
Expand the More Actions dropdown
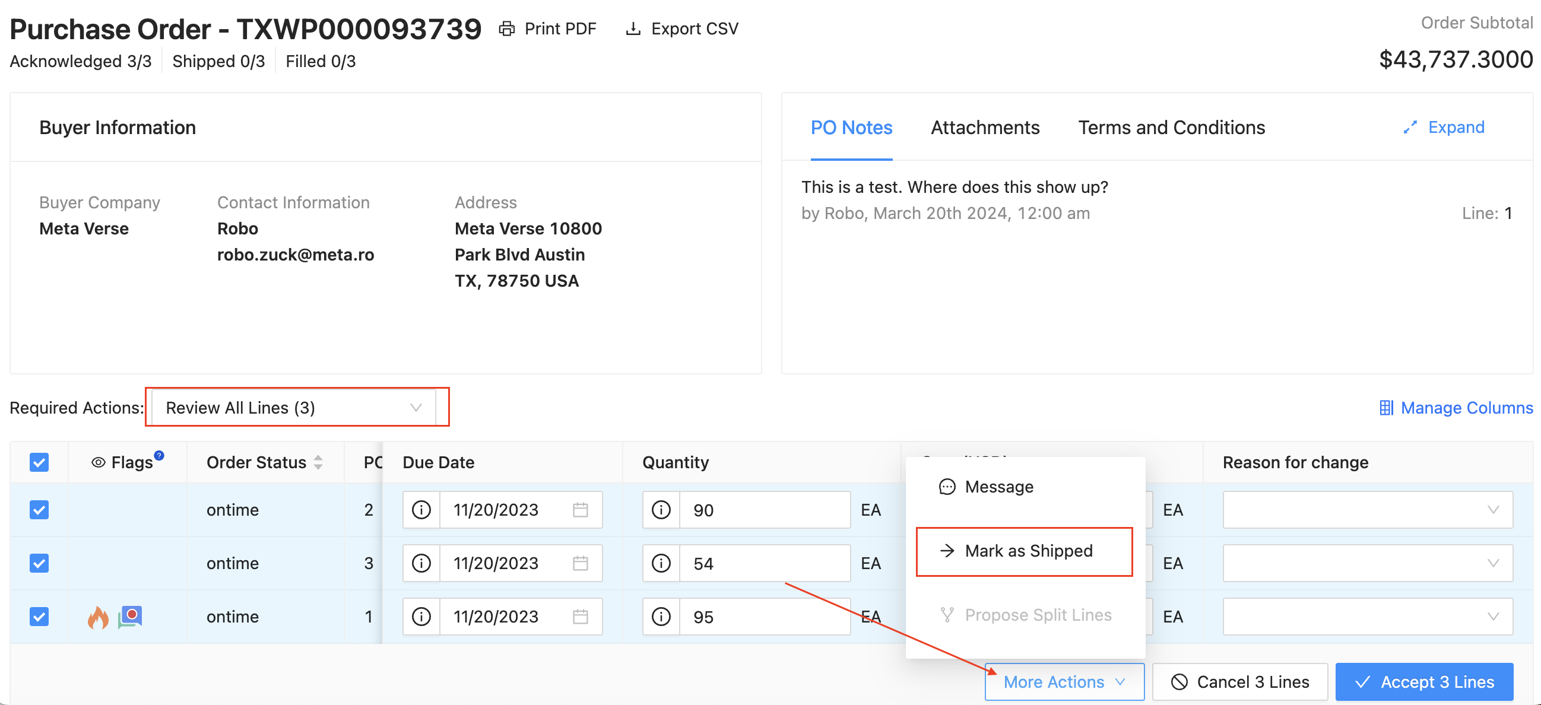coord(1064,681)
